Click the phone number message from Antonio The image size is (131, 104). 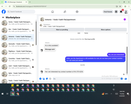tap(64, 72)
